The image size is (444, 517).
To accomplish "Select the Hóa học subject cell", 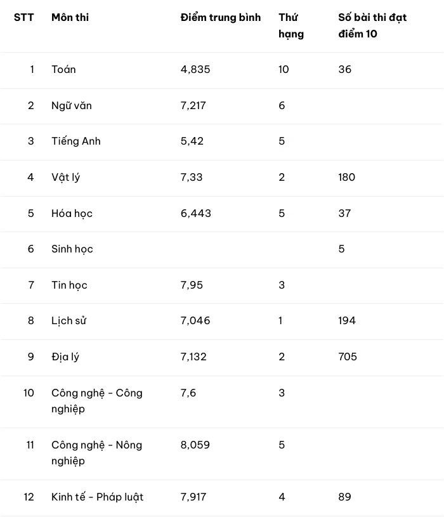I will click(72, 214).
